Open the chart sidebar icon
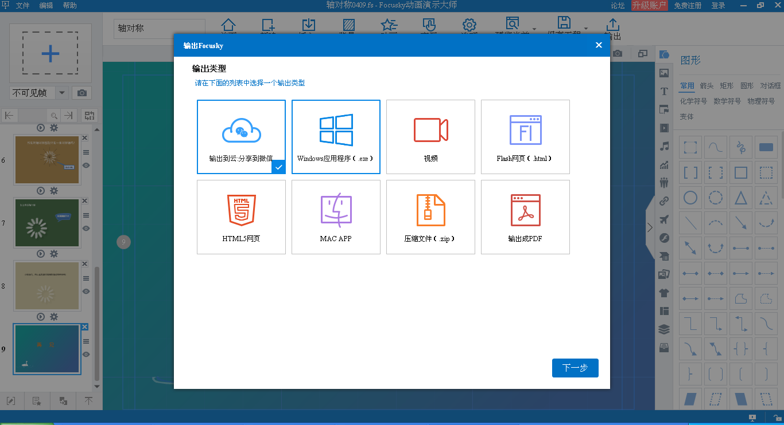Image resolution: width=784 pixels, height=425 pixels. pyautogui.click(x=664, y=164)
